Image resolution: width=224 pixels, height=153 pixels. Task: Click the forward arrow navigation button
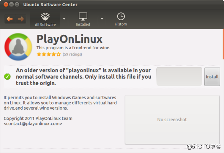coord(21,19)
